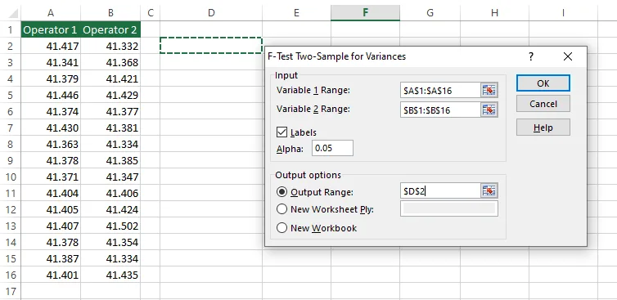Choose the New Worksheet Ply option

[281, 209]
